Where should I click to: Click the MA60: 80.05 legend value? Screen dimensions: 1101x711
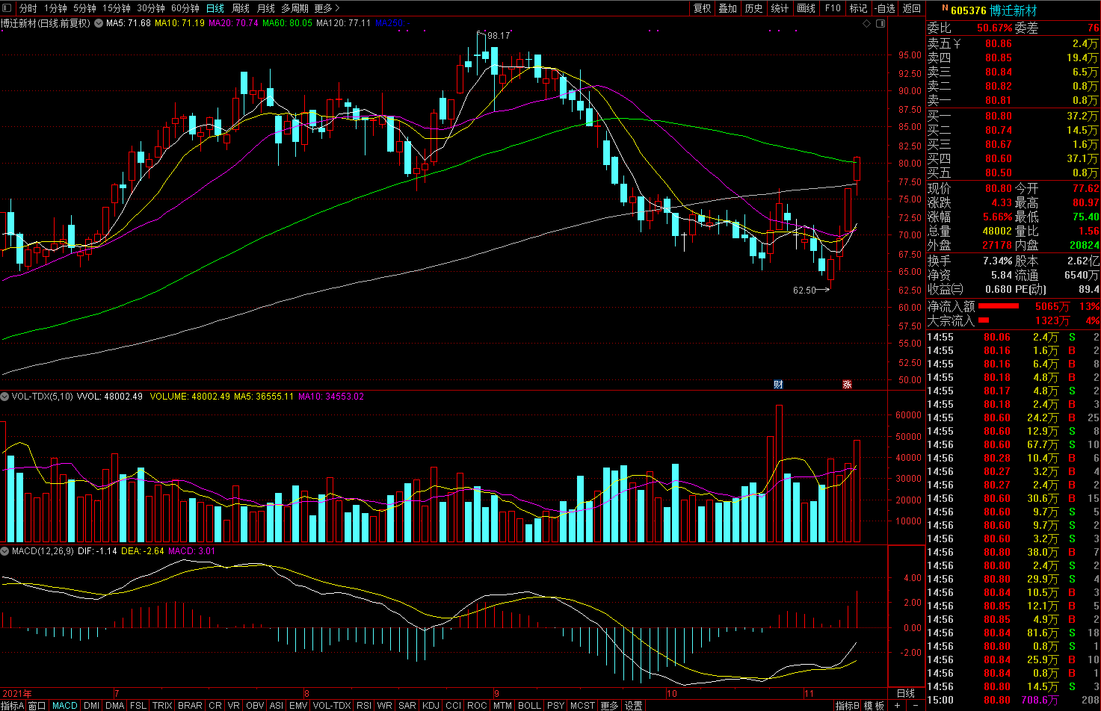click(288, 23)
